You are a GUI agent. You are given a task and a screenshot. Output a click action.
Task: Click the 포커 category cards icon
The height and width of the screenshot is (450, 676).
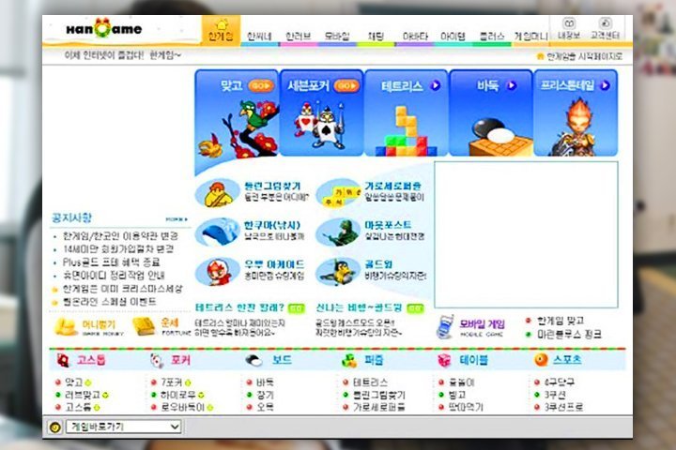click(158, 360)
